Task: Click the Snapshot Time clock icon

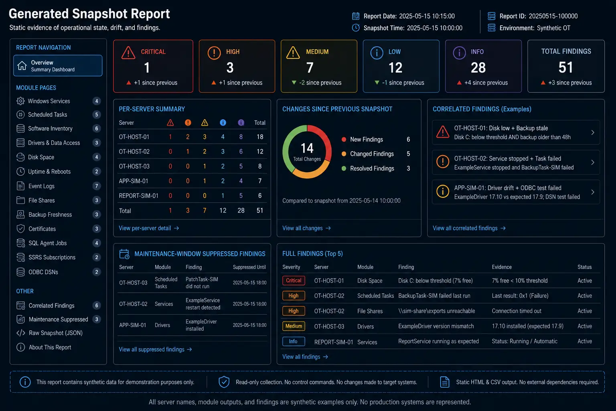Action: [x=356, y=28]
